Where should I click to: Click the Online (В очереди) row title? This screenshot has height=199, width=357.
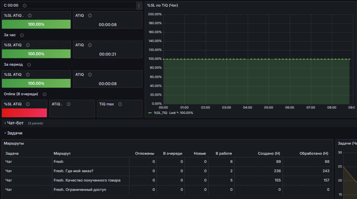21,94
